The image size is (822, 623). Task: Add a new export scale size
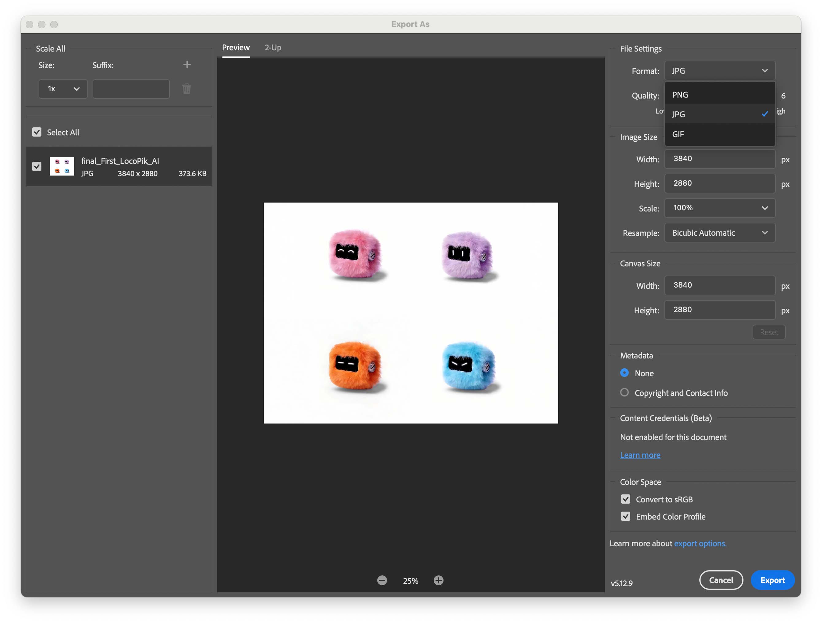click(x=187, y=64)
